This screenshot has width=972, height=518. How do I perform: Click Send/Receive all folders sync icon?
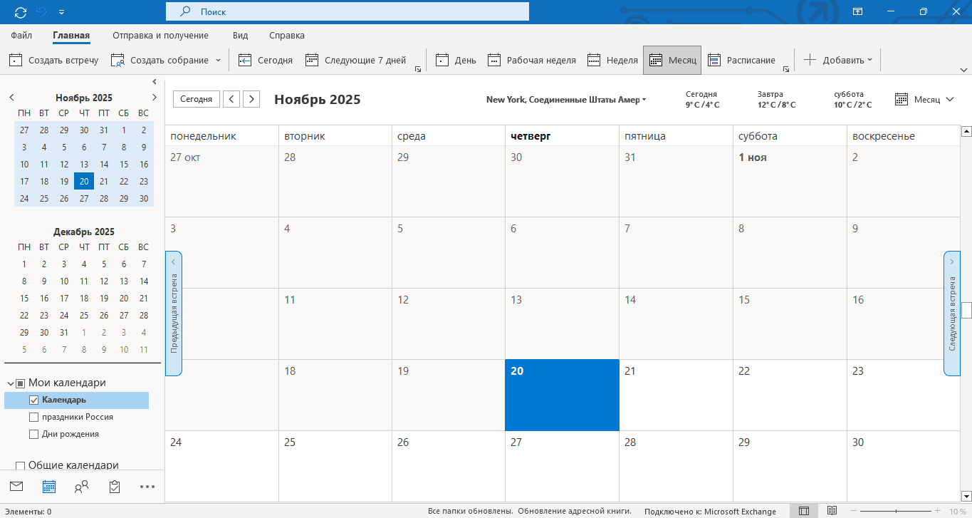pos(20,12)
